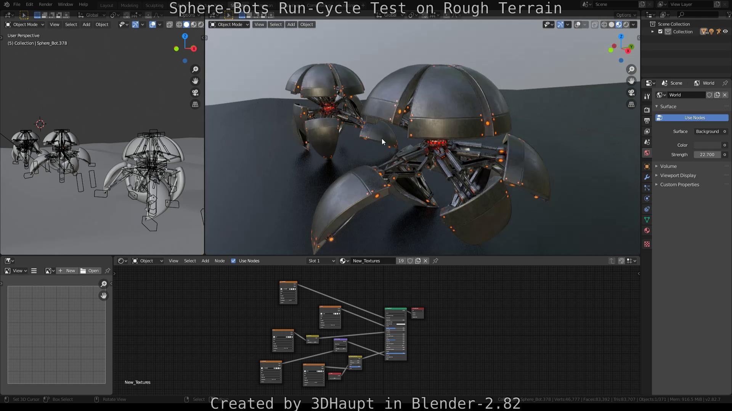This screenshot has height=411, width=732.
Task: Open the Render menu in the top bar
Action: click(45, 4)
